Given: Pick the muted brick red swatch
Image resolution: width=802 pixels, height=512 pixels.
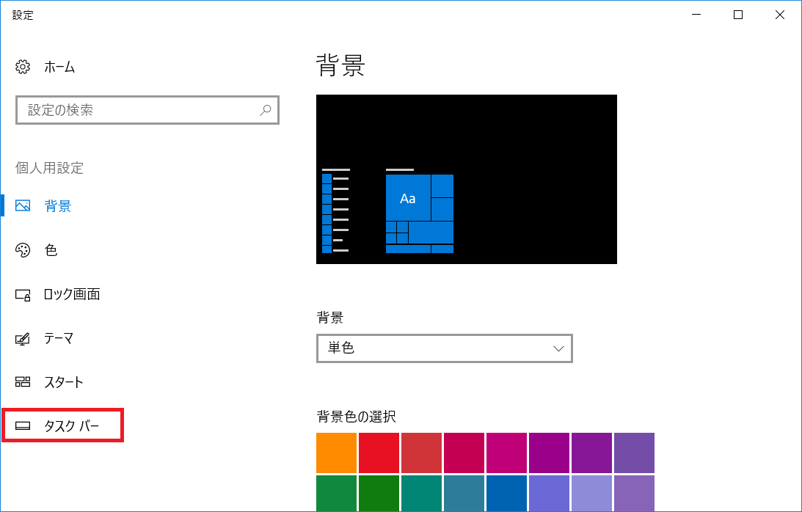Looking at the screenshot, I should [x=421, y=453].
